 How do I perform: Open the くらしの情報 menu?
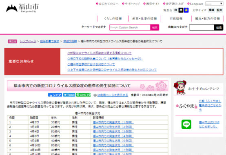tap(113, 18)
